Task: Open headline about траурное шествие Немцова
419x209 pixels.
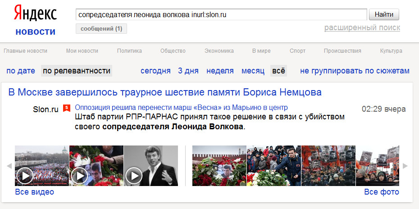Action: tap(165, 92)
